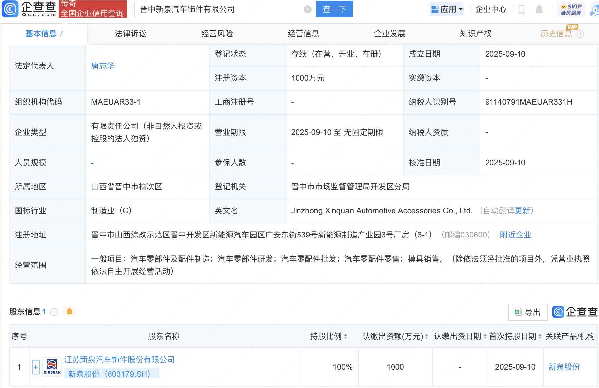Switch to 经营风险 tab

217,34
